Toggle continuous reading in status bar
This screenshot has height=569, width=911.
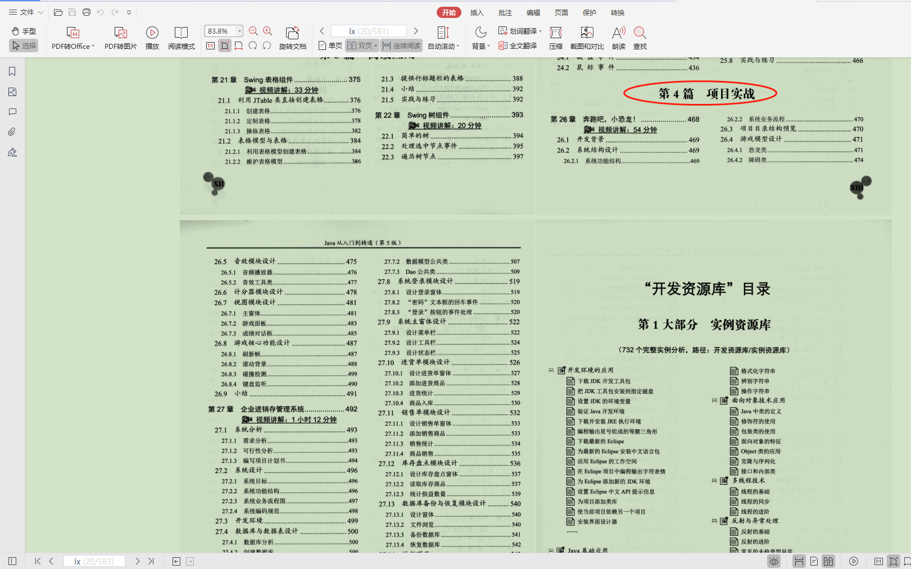[x=799, y=561]
